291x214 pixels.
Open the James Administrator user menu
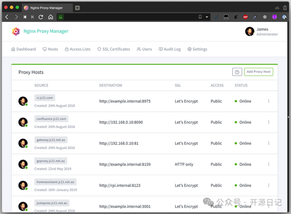[261, 31]
